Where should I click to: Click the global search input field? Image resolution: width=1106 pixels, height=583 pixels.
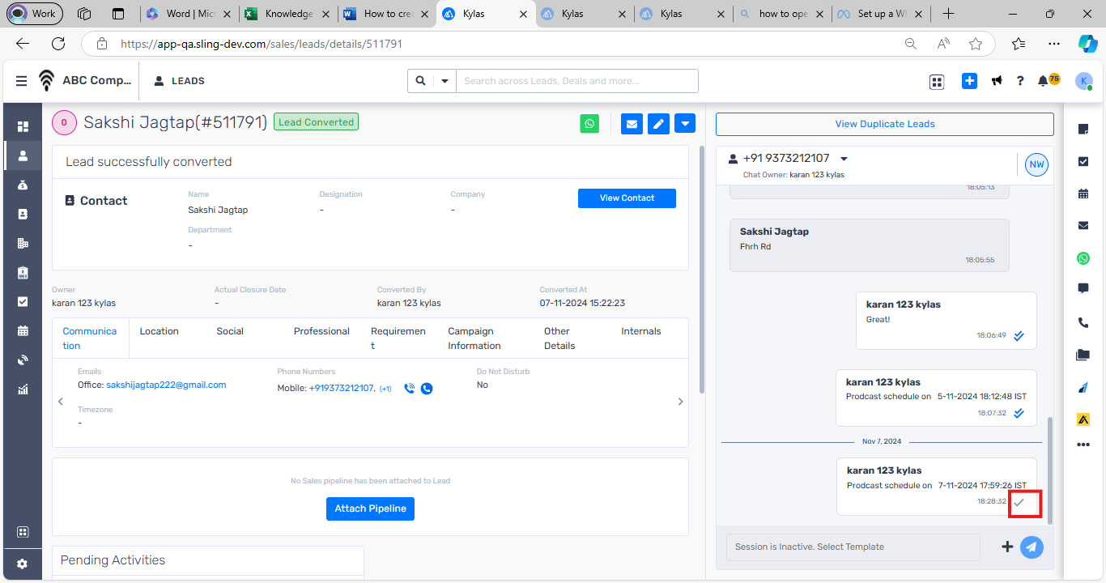pos(576,81)
